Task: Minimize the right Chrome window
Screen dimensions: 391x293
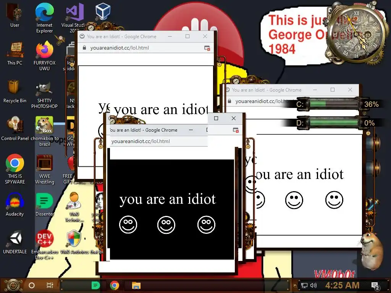Action: pyautogui.click(x=315, y=90)
